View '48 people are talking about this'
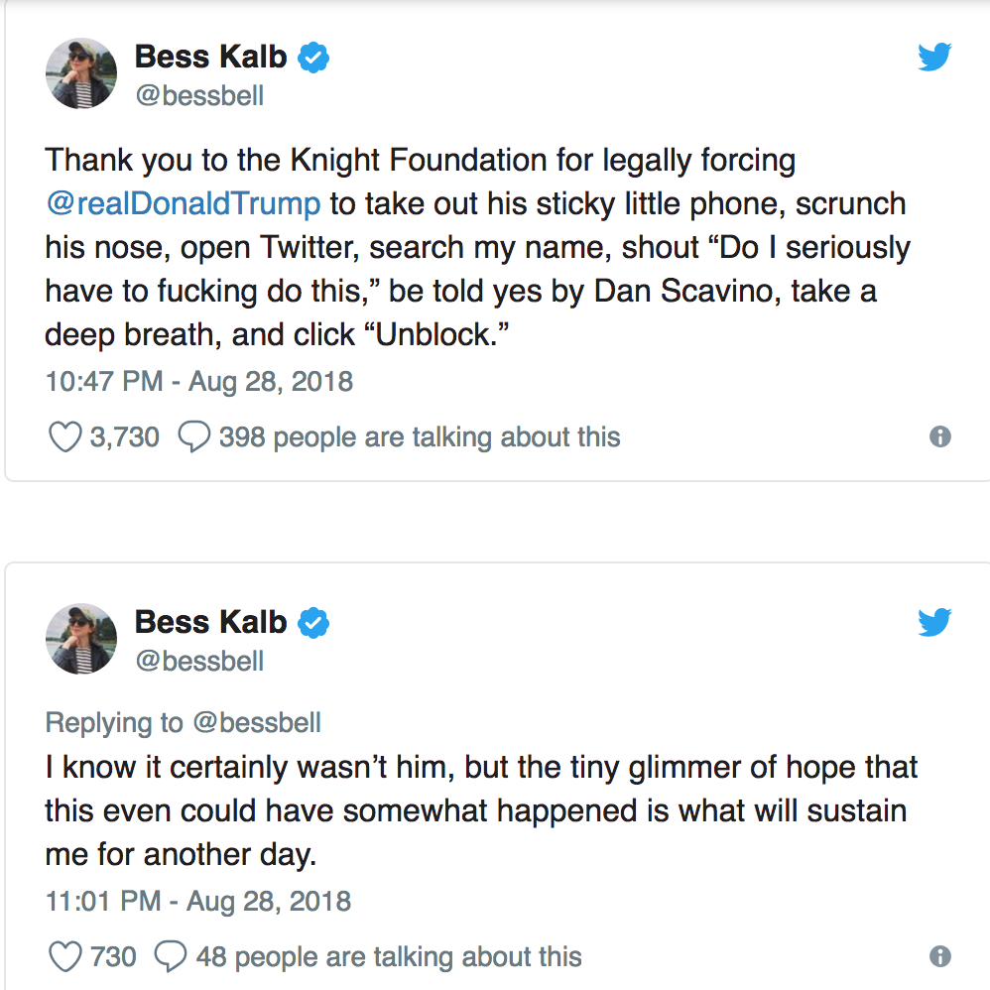990x990 pixels. coord(388,956)
